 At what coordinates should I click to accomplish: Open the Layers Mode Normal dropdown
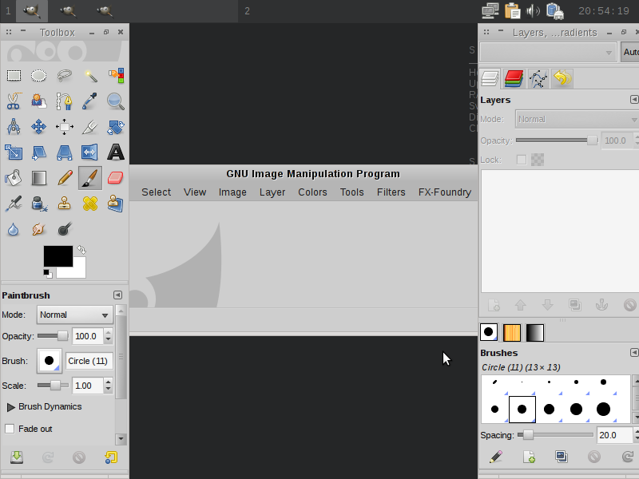(x=577, y=119)
